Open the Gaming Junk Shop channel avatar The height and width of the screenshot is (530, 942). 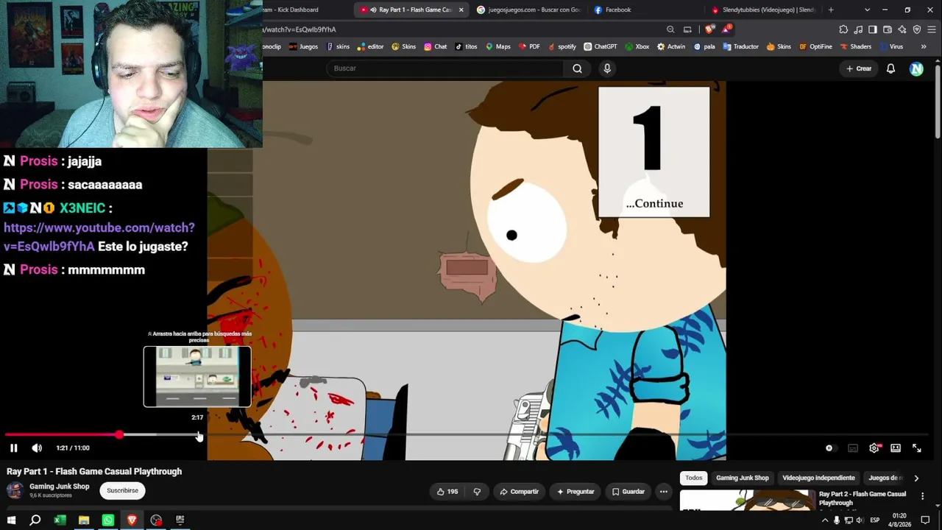click(15, 490)
